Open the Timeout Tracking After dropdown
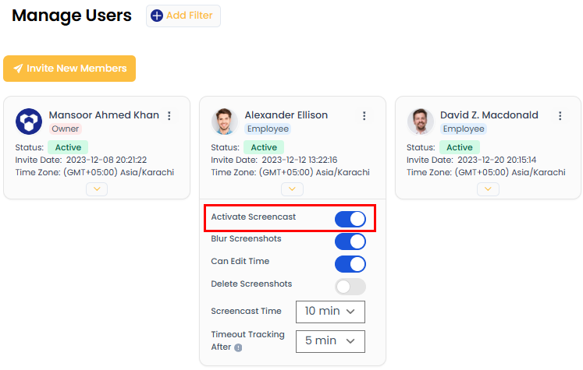 [x=330, y=340]
